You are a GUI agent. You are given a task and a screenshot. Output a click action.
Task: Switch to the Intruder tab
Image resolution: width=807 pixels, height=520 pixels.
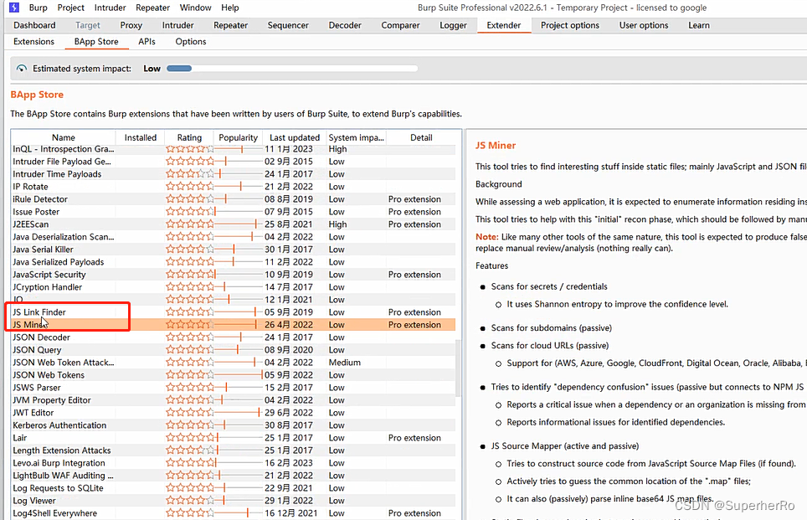(178, 25)
